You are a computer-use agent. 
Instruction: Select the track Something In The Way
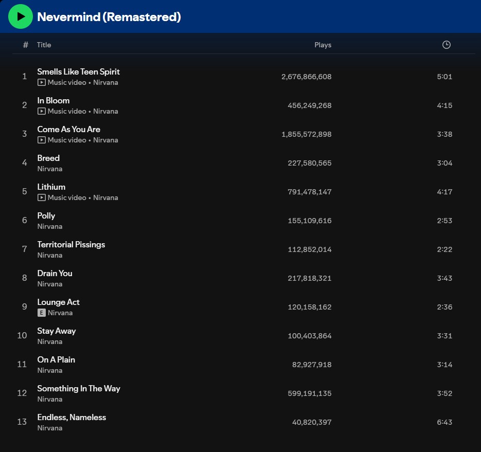(79, 389)
